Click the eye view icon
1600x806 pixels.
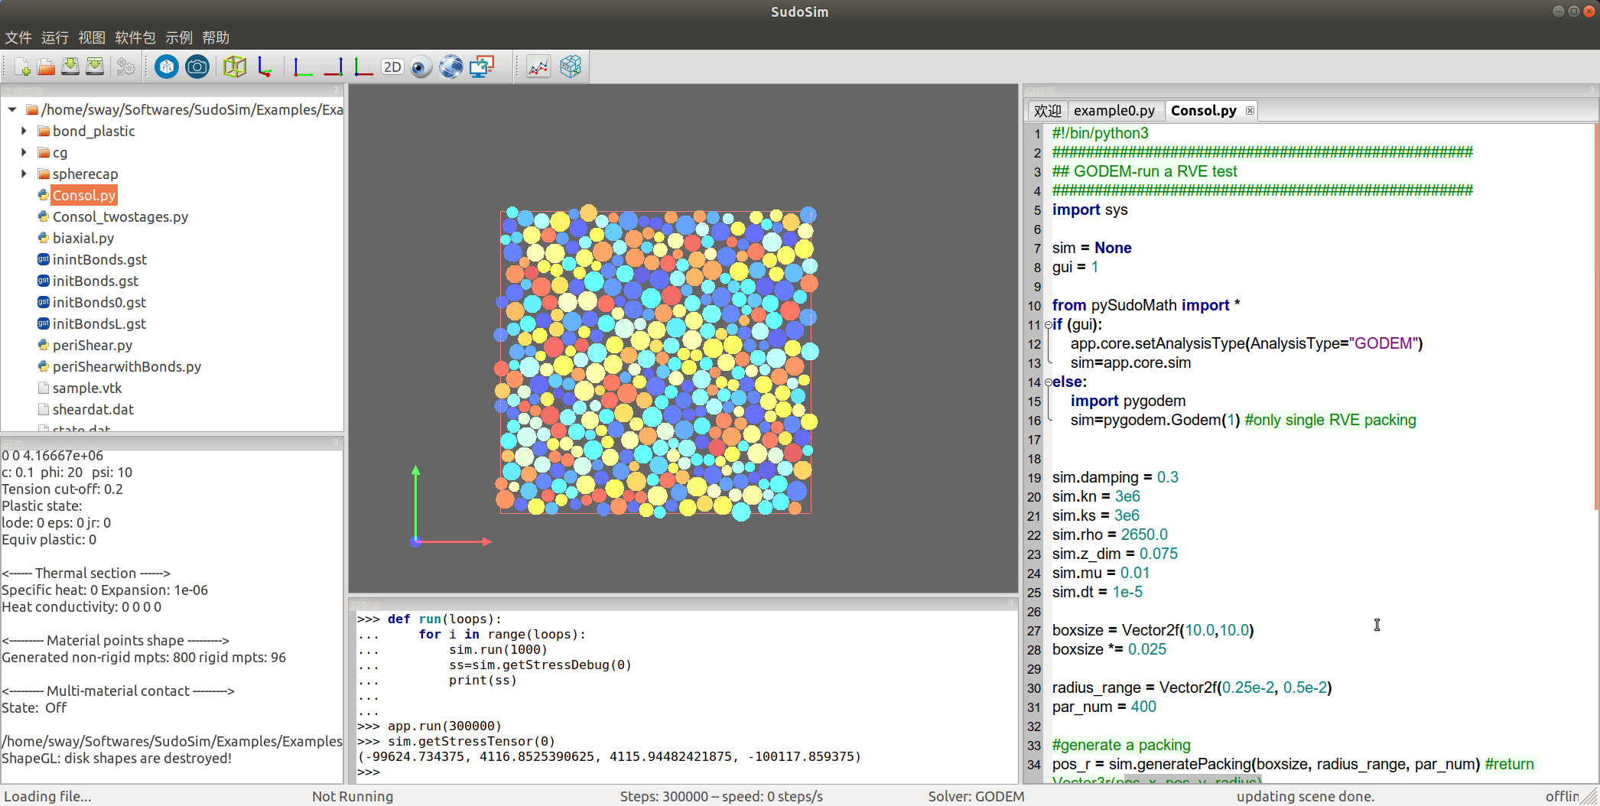coord(421,67)
